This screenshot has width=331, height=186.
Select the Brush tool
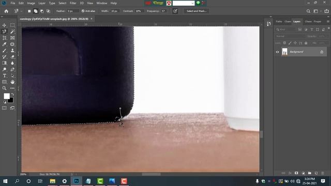(4, 51)
